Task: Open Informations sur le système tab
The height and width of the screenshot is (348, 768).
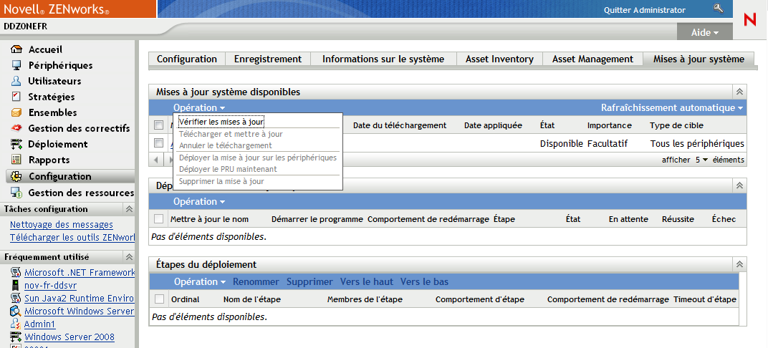Action: [383, 59]
